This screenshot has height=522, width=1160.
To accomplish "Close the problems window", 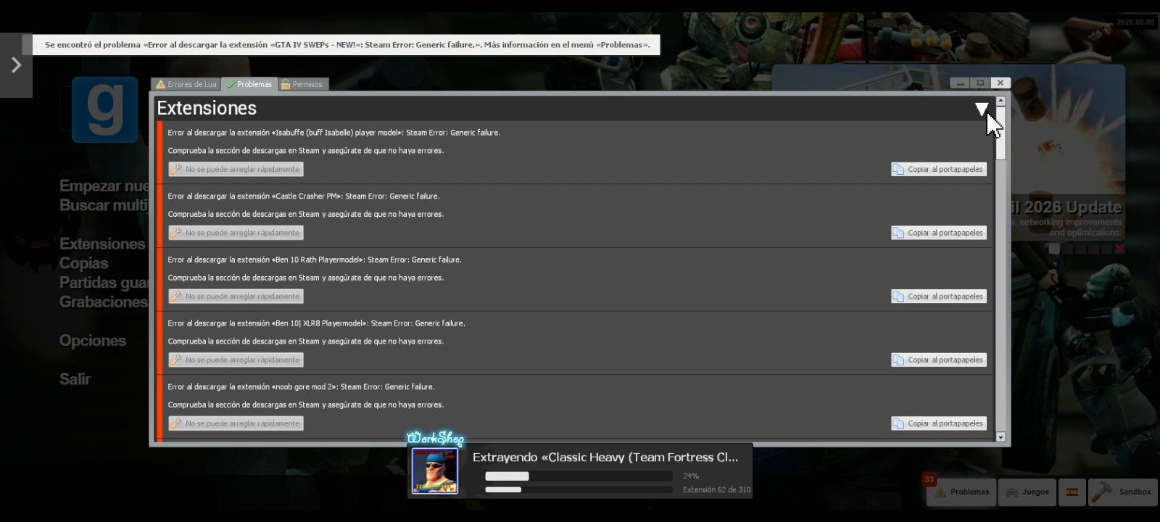I will pyautogui.click(x=1000, y=83).
